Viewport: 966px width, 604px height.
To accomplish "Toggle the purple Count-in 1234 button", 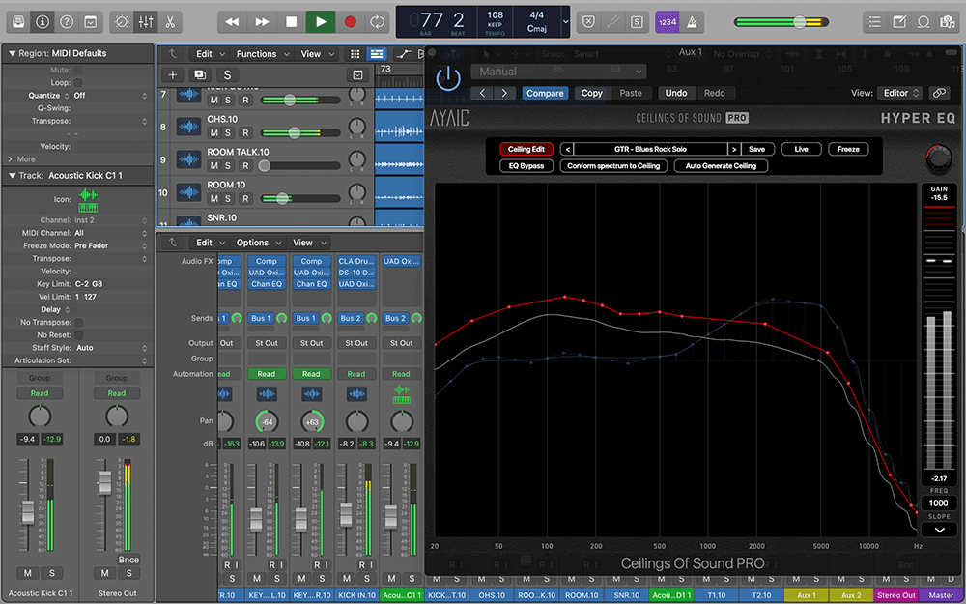I will tap(668, 22).
